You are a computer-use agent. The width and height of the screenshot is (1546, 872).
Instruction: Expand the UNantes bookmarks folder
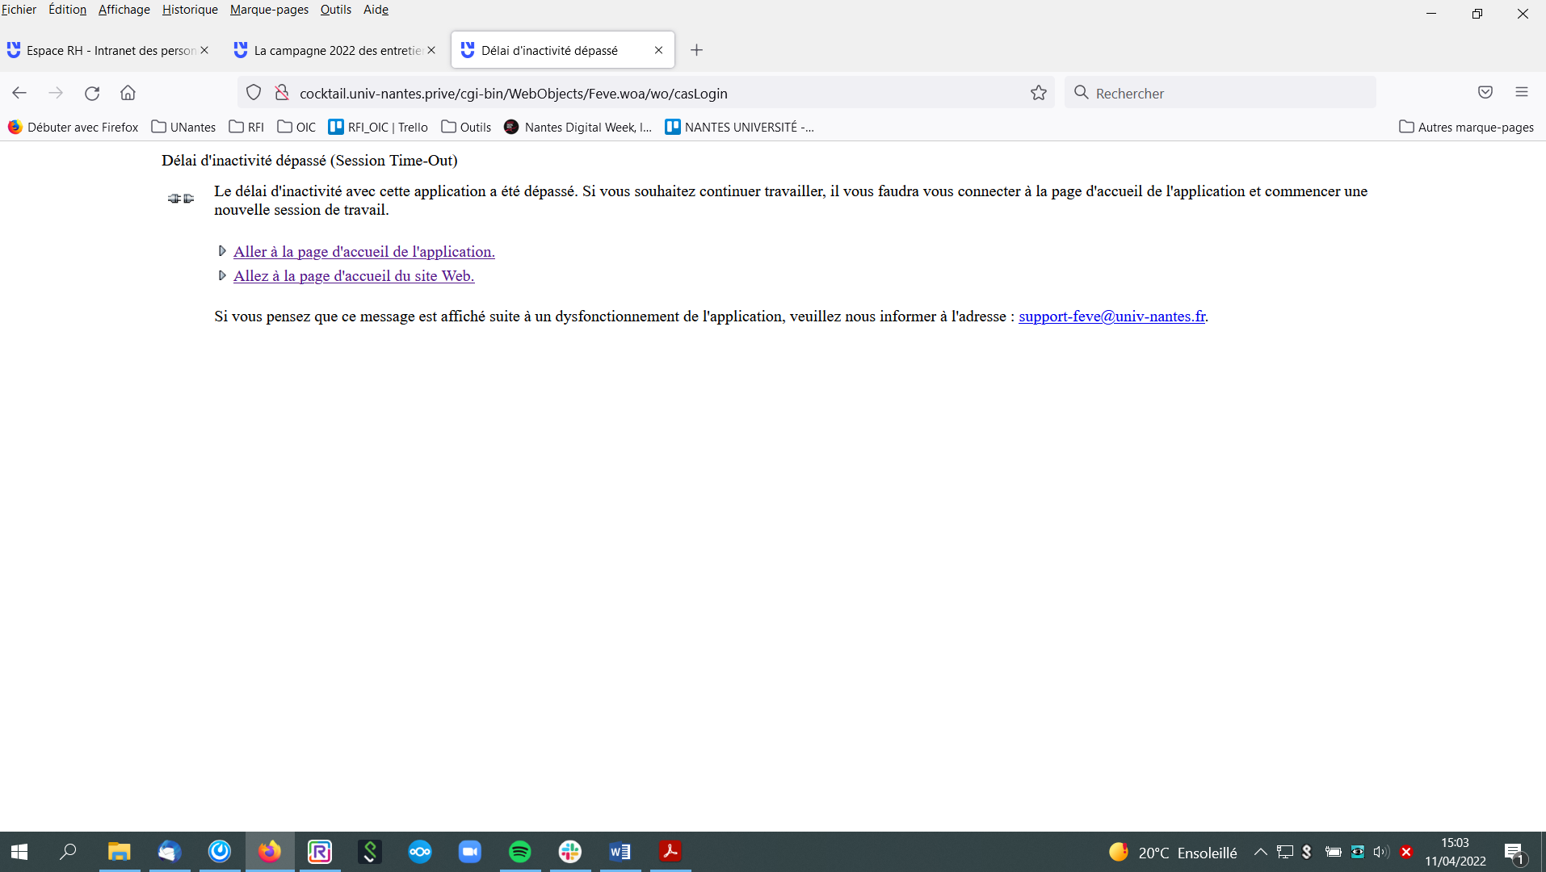pyautogui.click(x=183, y=127)
